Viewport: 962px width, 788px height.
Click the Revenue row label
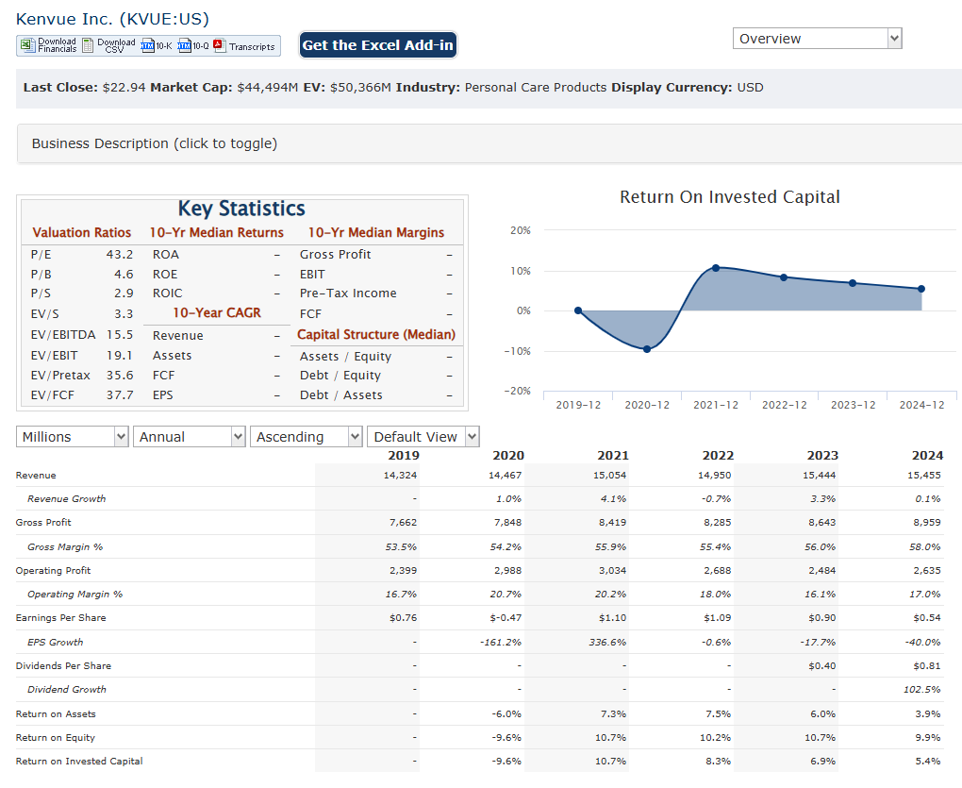coord(36,476)
